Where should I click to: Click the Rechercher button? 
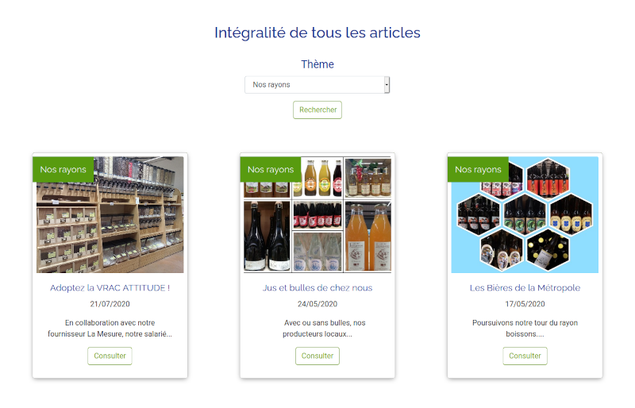point(317,110)
